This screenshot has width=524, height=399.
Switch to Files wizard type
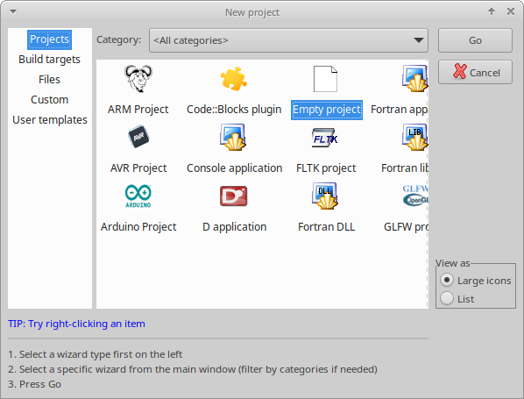point(49,80)
